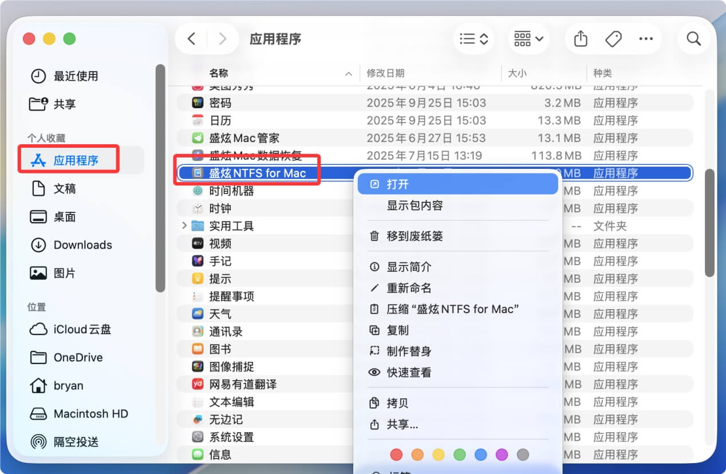726x474 pixels.
Task: Expand the 实用工具 folder disclosure triangle
Action: click(184, 226)
